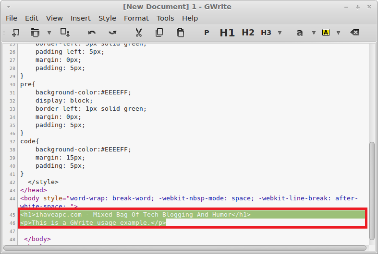
Task: Click 'display: block;' line
Action: point(64,101)
